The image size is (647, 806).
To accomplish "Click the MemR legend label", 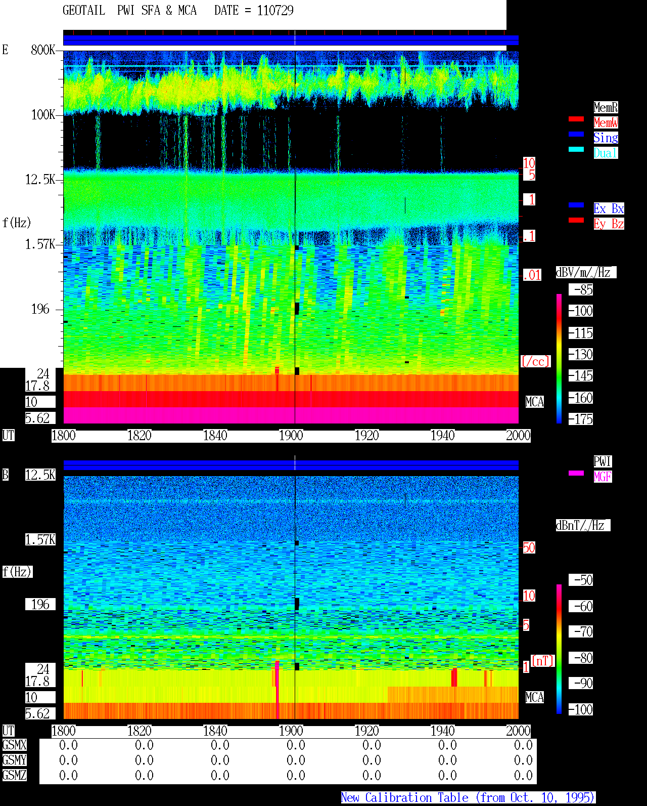I will pos(606,107).
